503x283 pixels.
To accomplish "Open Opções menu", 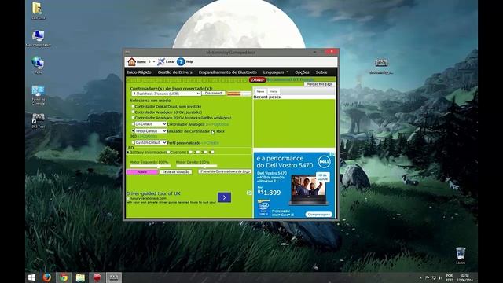I will point(302,72).
